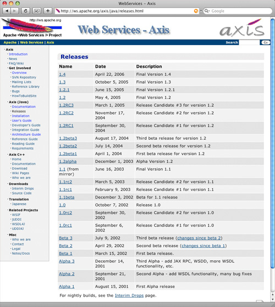Reload the page with the refresh icon
The image size is (275, 307).
25,11
